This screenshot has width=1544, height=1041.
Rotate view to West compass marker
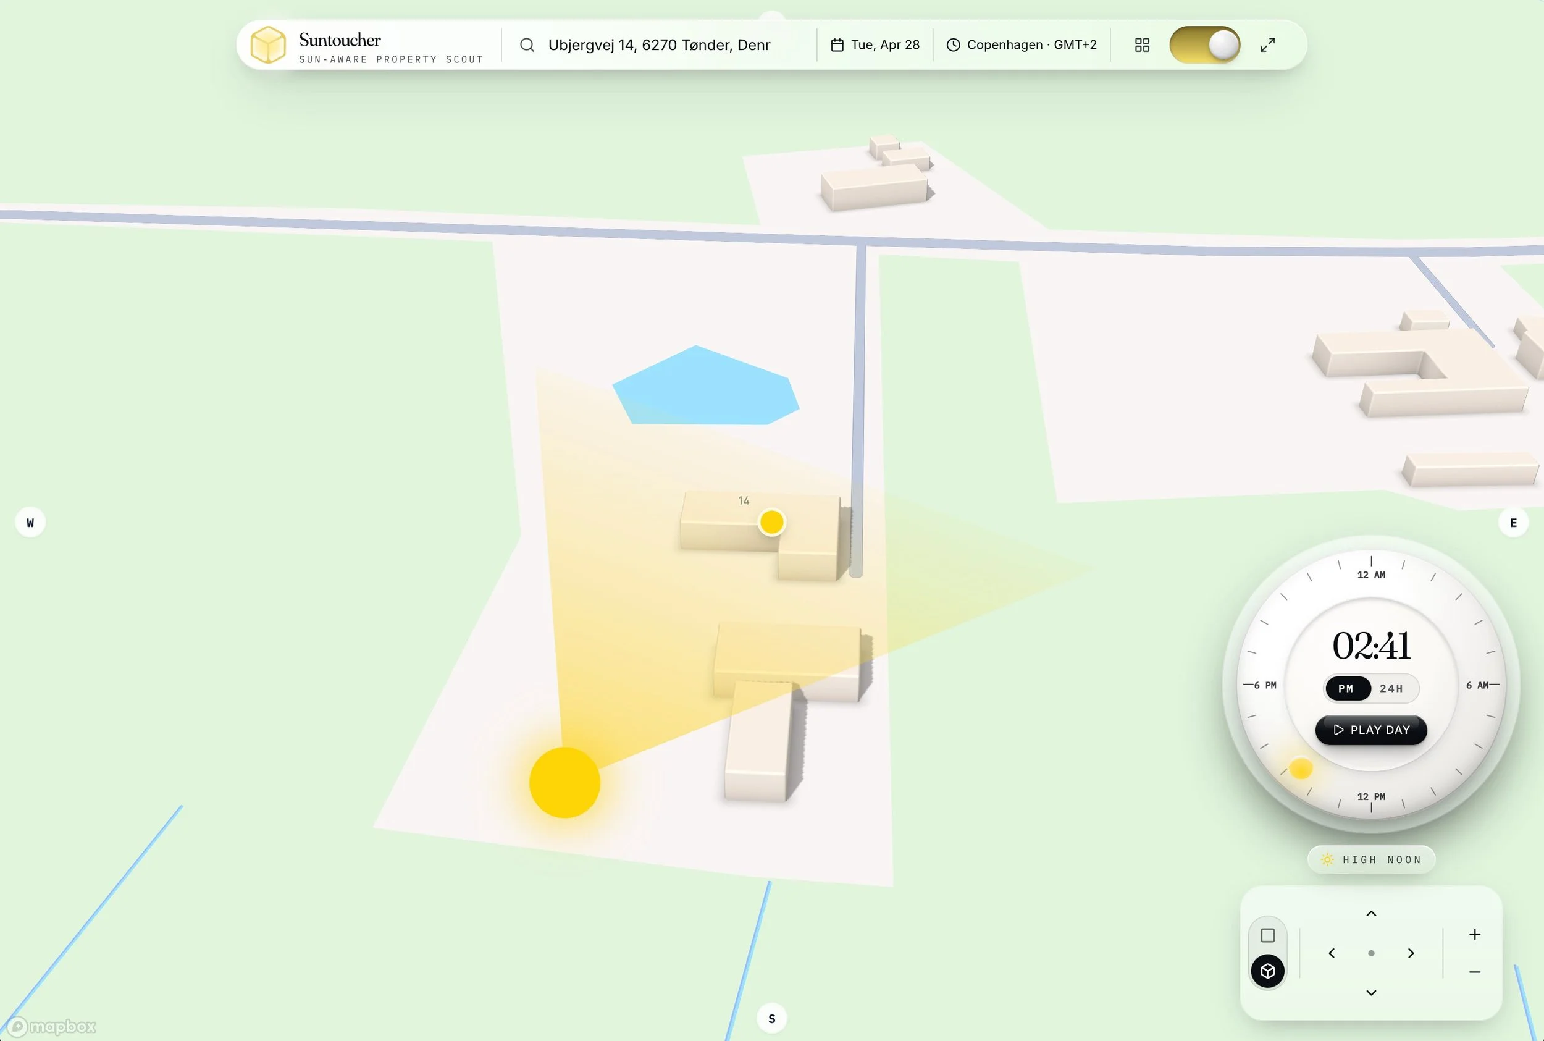click(30, 523)
